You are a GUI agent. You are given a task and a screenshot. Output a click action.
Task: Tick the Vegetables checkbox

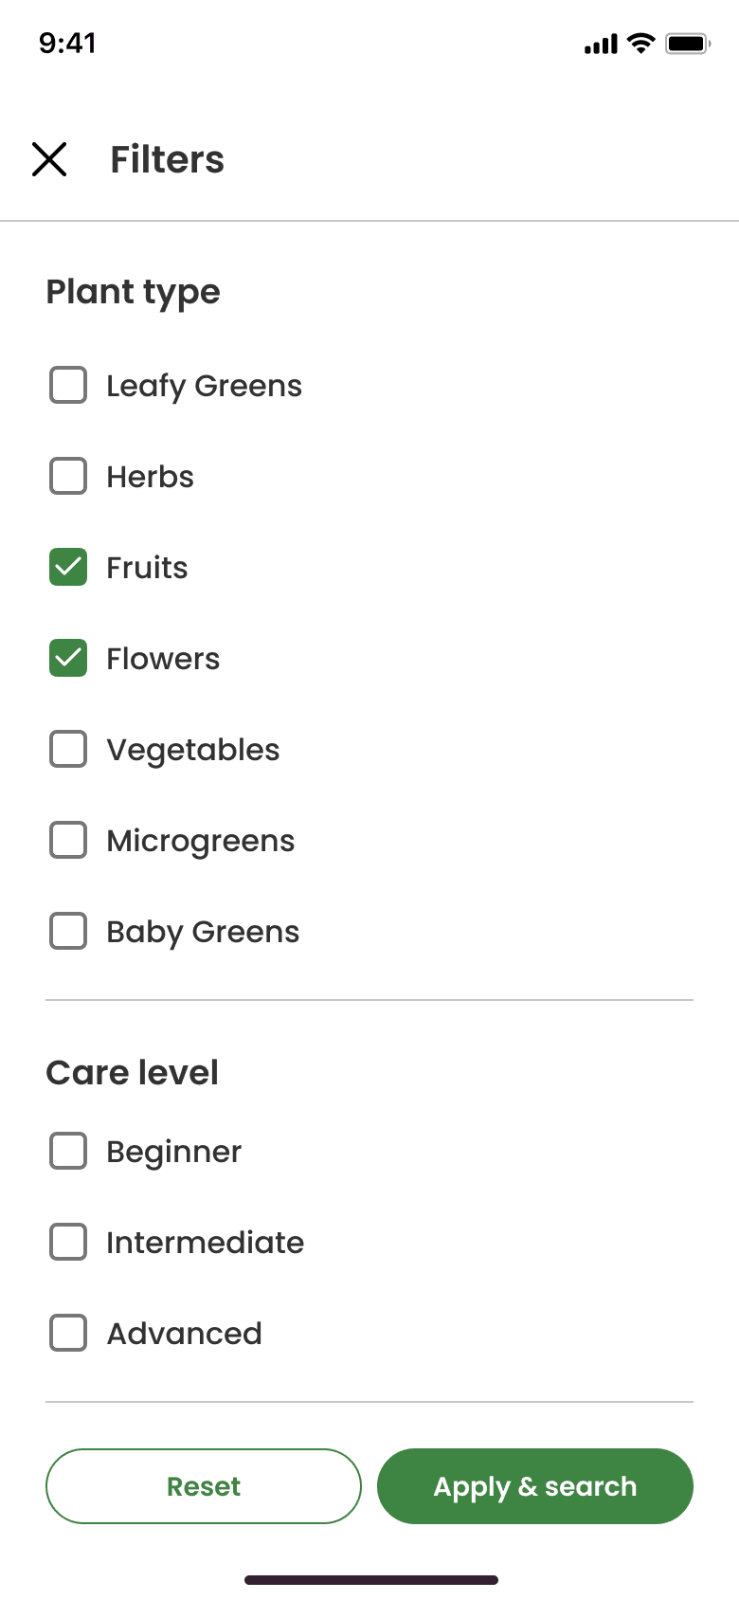click(x=68, y=750)
